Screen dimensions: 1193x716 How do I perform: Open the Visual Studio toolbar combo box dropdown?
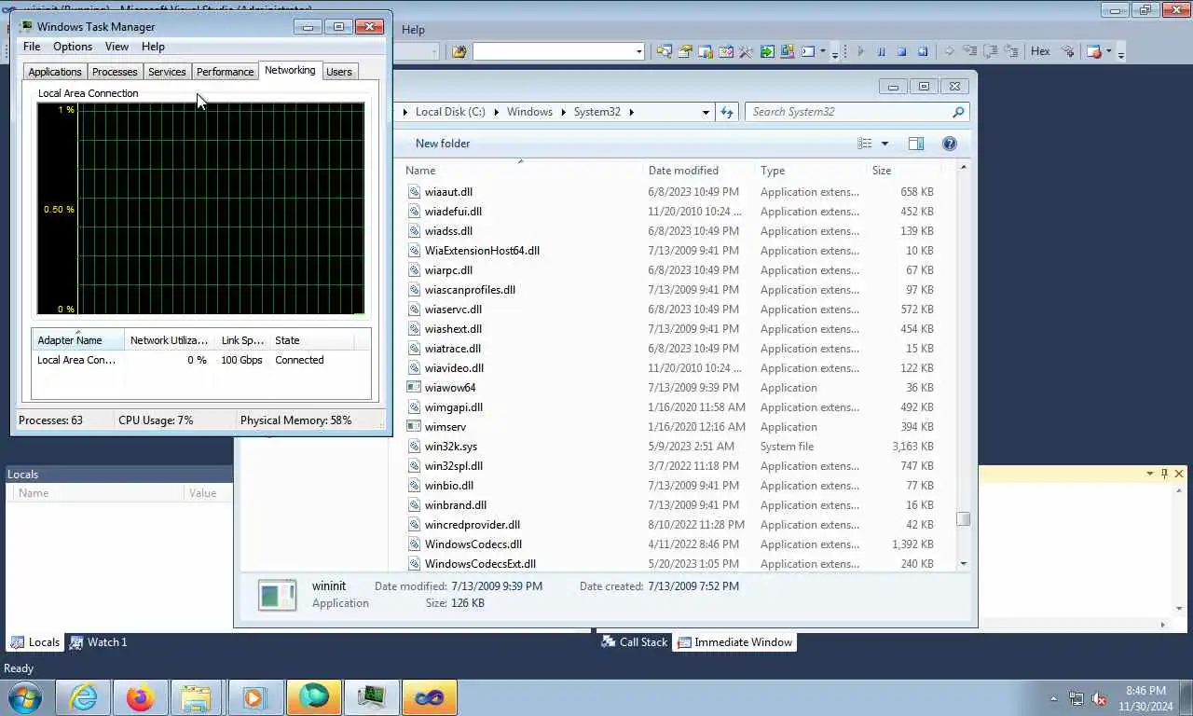click(638, 51)
